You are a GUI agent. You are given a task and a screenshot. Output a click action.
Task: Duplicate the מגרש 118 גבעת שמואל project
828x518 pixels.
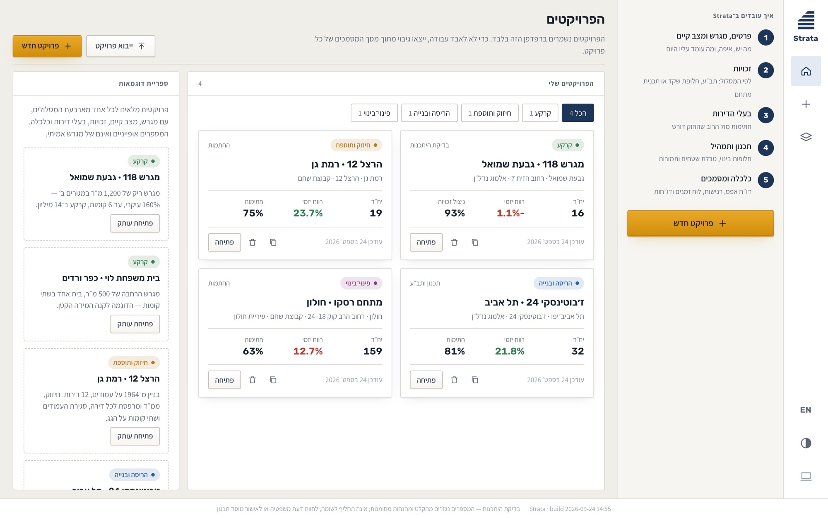(475, 242)
